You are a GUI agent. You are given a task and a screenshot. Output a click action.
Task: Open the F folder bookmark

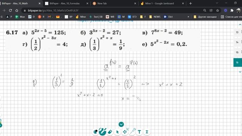tap(143, 17)
